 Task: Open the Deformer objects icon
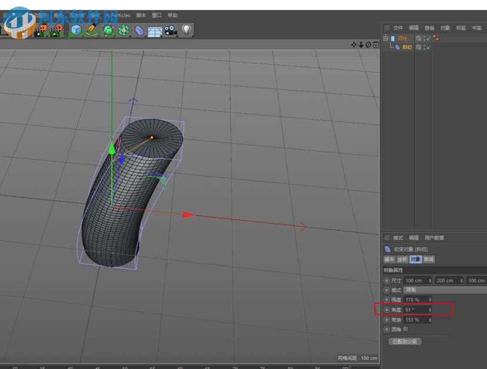point(139,31)
